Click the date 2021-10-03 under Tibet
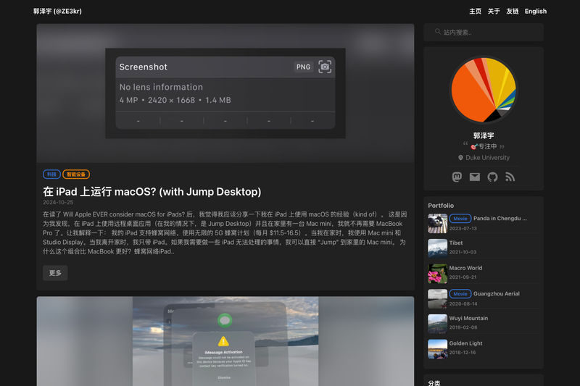Screen dimensions: 580x386 pyautogui.click(x=463, y=252)
